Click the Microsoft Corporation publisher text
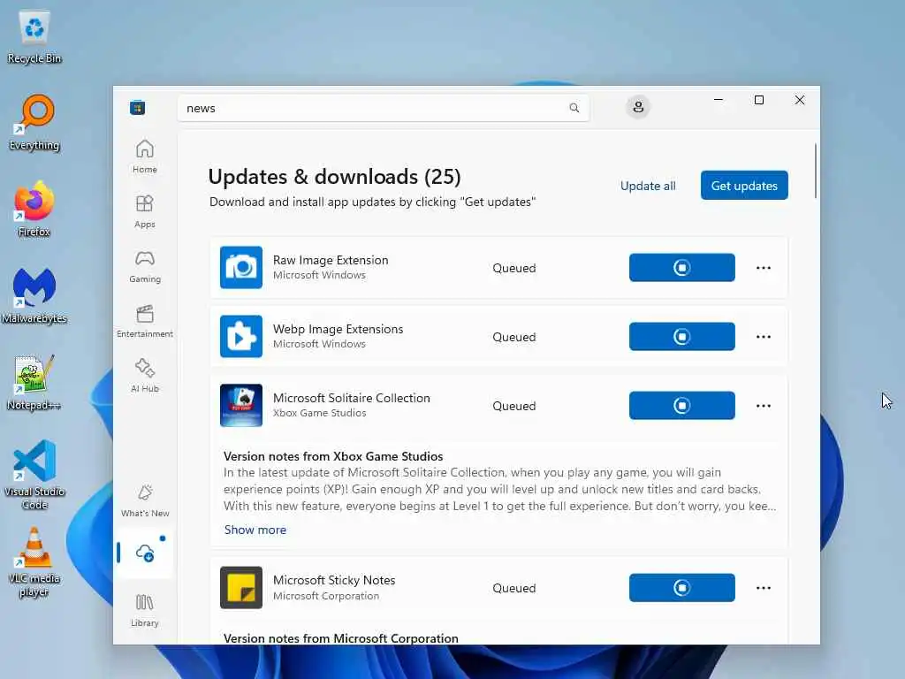This screenshot has width=905, height=679. (326, 596)
